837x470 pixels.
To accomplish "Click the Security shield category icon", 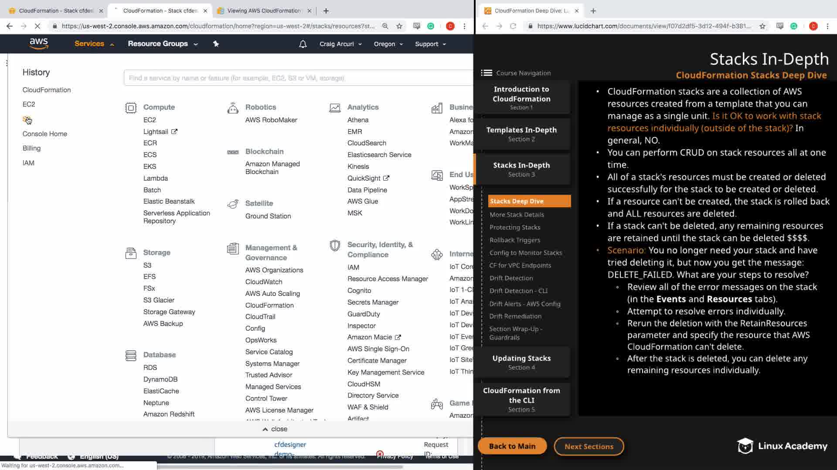I will click(335, 245).
